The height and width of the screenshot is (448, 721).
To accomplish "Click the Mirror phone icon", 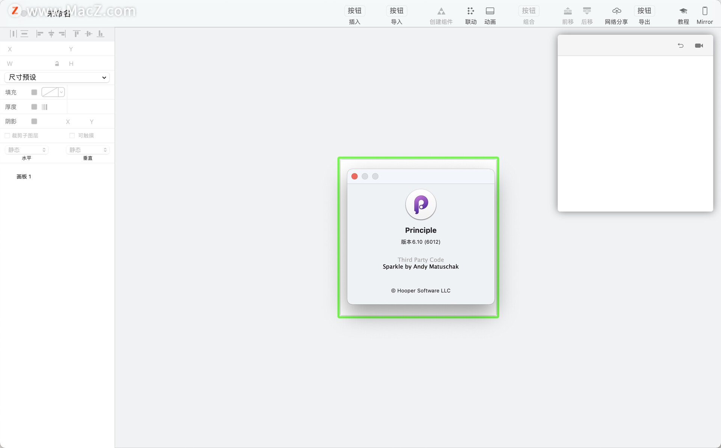I will tap(705, 11).
